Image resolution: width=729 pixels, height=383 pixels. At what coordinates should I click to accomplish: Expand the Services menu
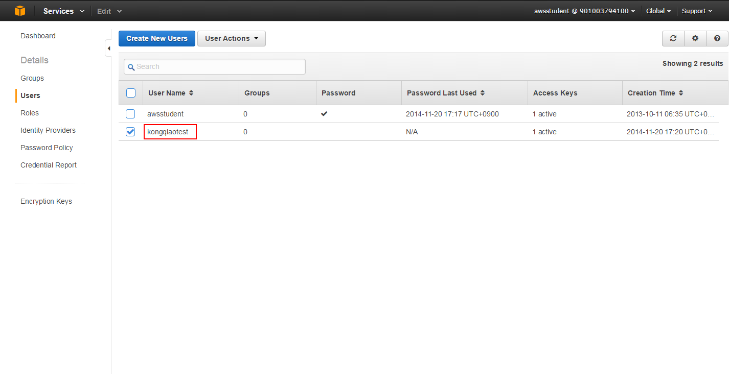click(63, 11)
